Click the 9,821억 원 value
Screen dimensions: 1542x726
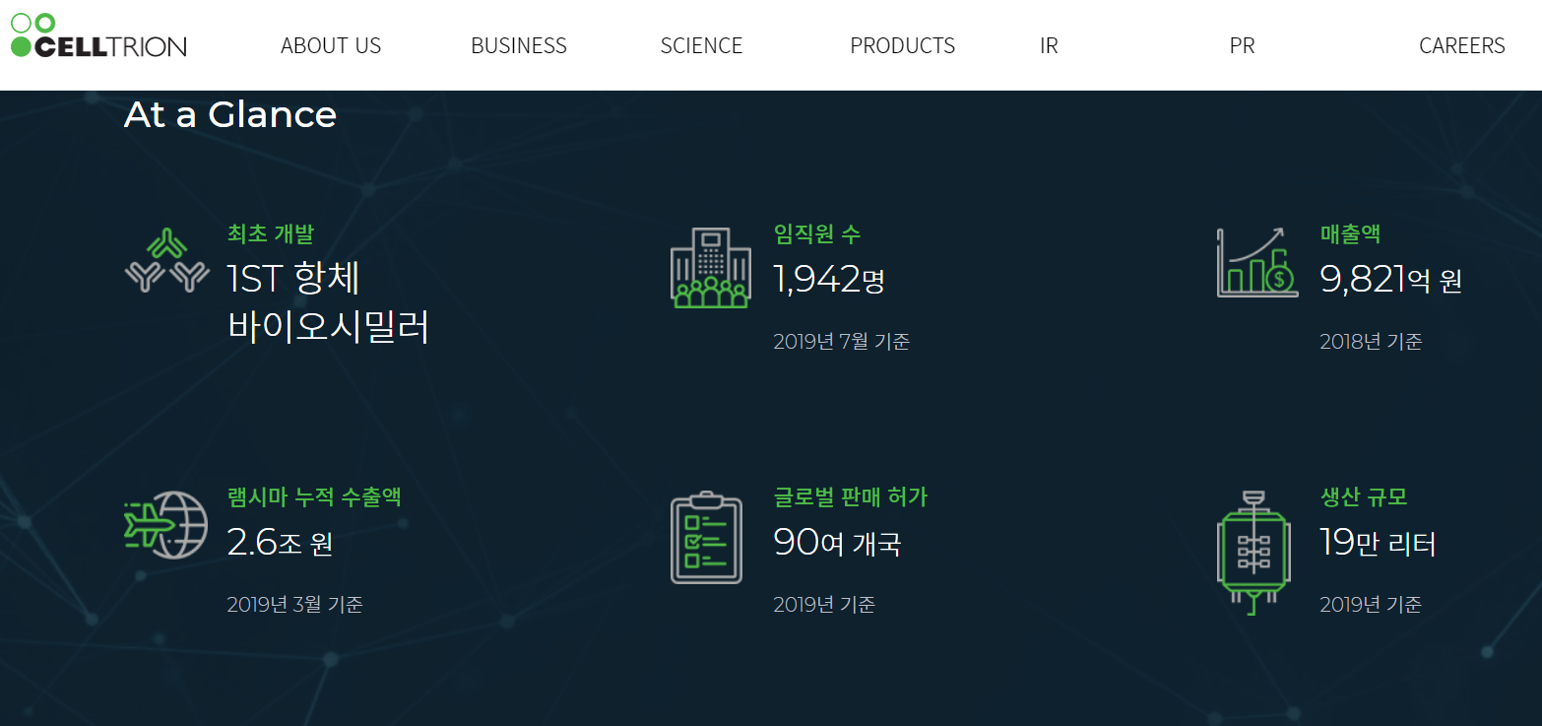pos(1390,280)
